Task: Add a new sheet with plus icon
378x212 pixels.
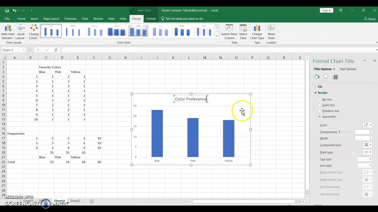Action: (x=92, y=201)
